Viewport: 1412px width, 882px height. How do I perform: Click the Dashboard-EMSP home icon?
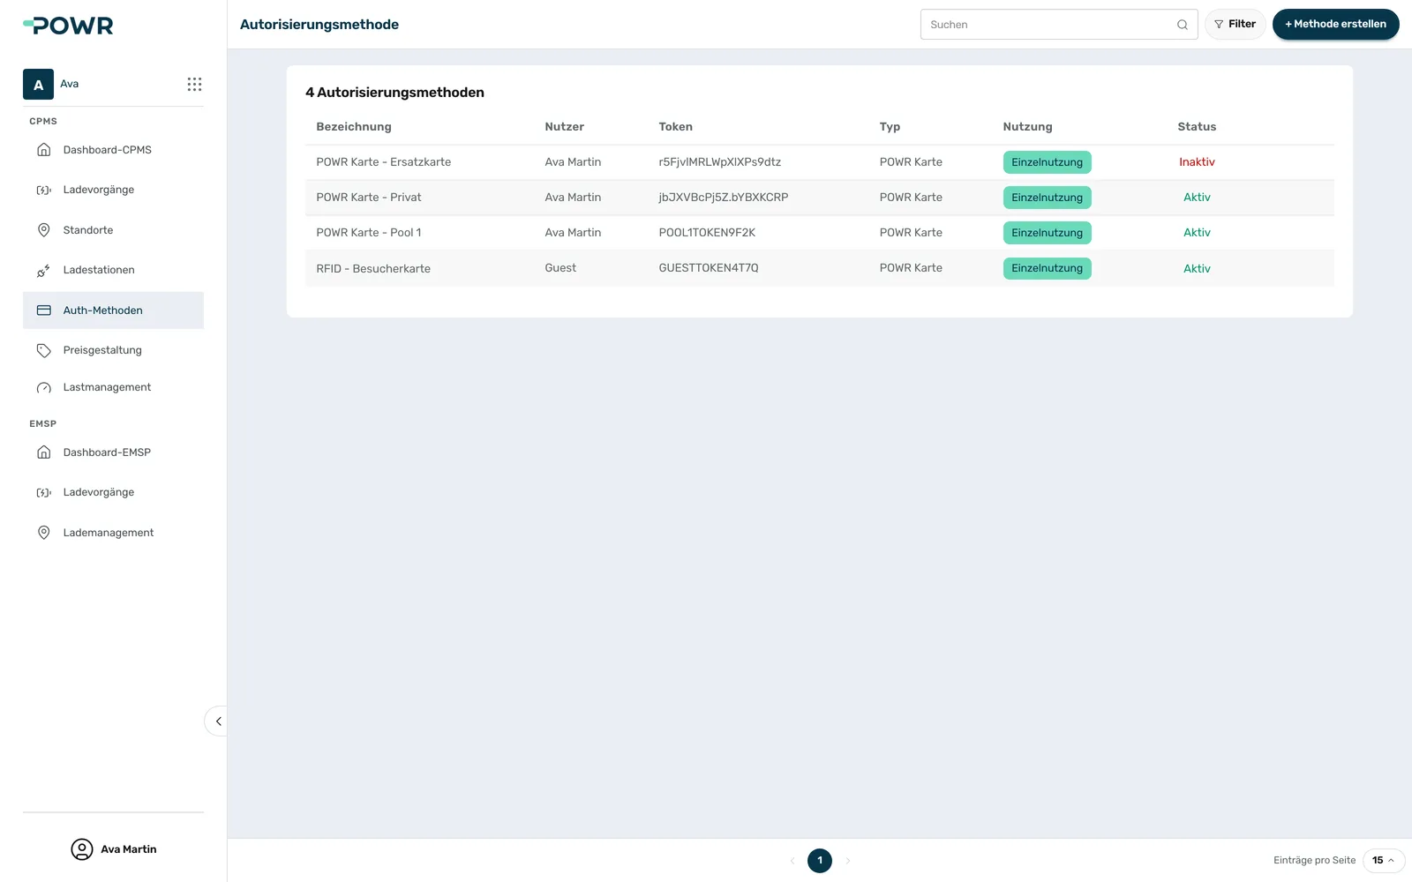tap(43, 452)
